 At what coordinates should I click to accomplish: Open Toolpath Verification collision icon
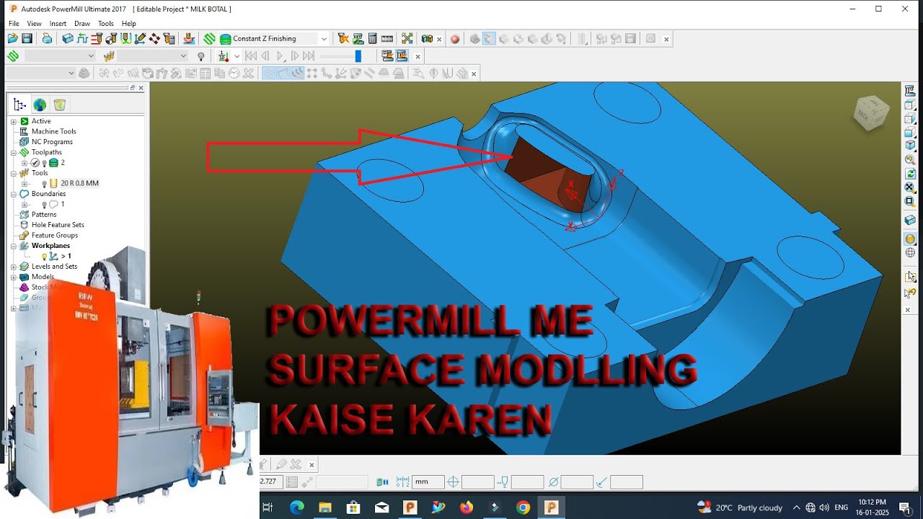pos(343,39)
